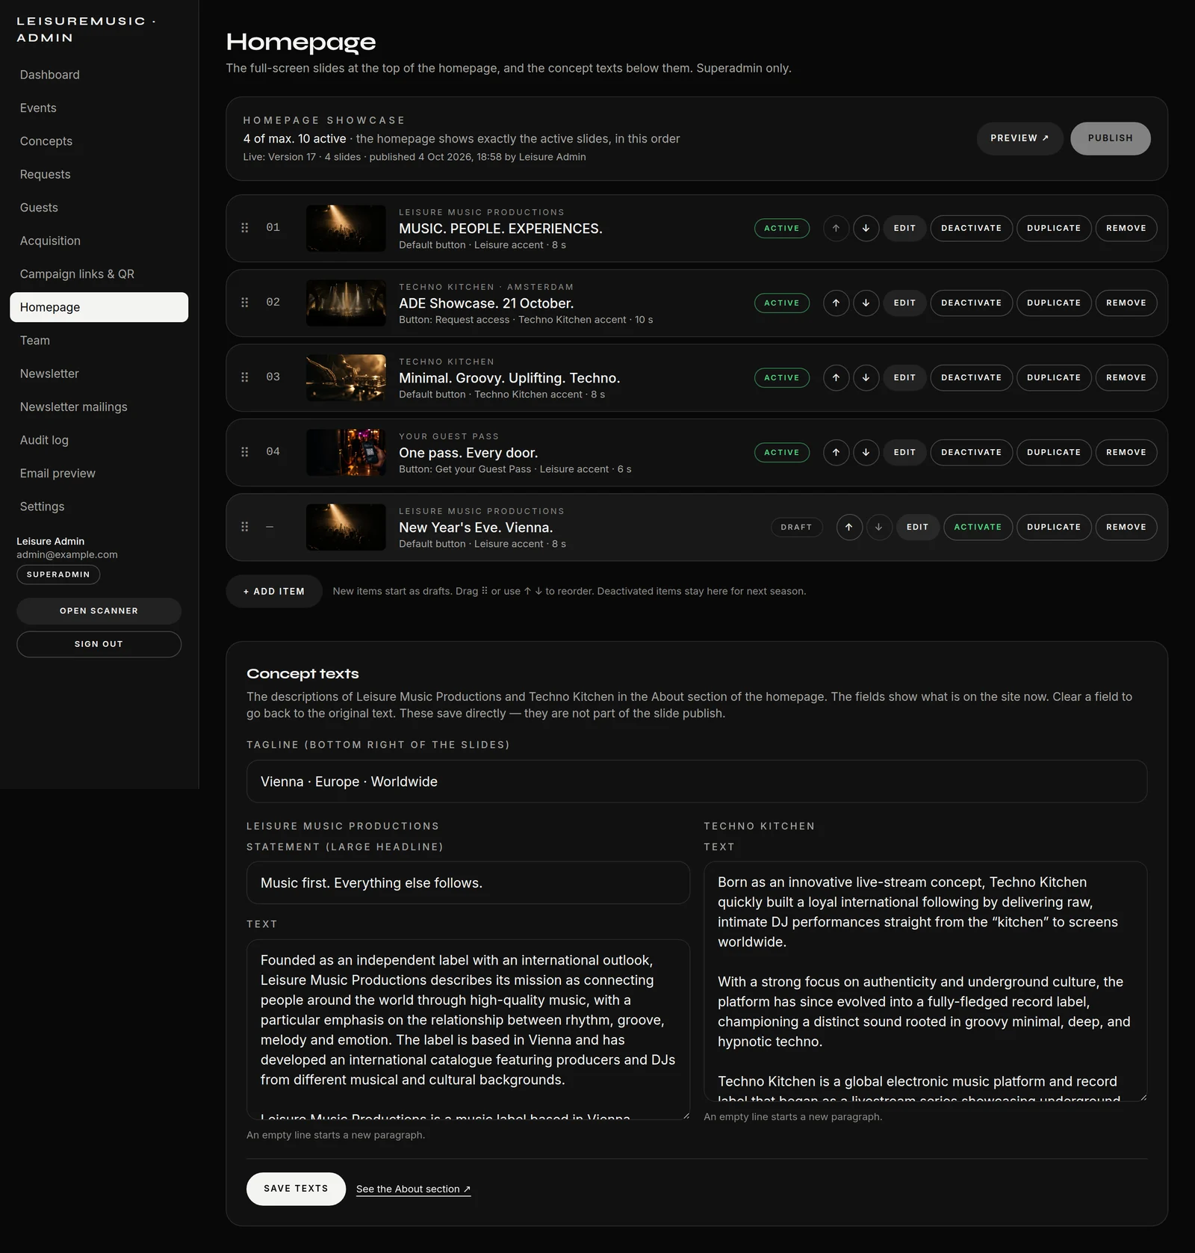Move Minimal. Groovy. Uplifting. Techno. slide up

point(836,377)
